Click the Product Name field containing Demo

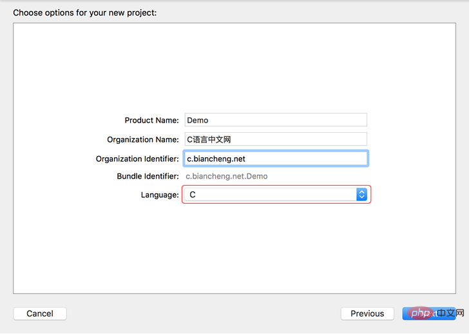coord(276,120)
